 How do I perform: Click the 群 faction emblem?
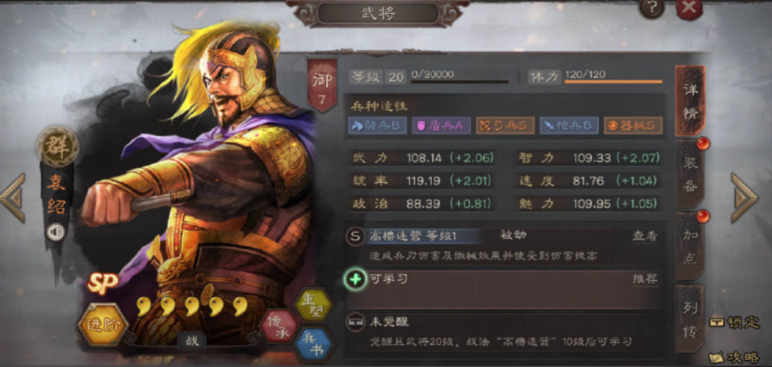(x=58, y=146)
